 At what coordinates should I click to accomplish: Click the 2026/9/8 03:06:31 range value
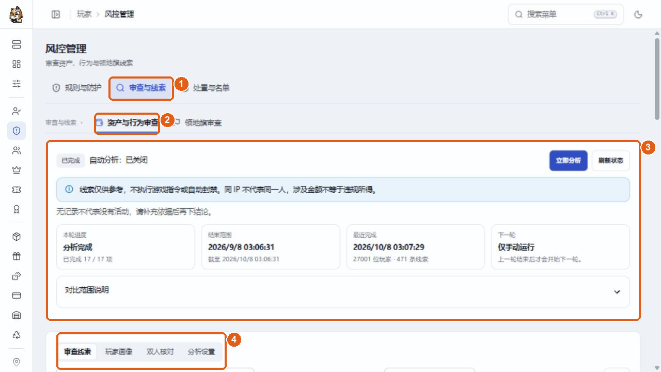coord(241,247)
